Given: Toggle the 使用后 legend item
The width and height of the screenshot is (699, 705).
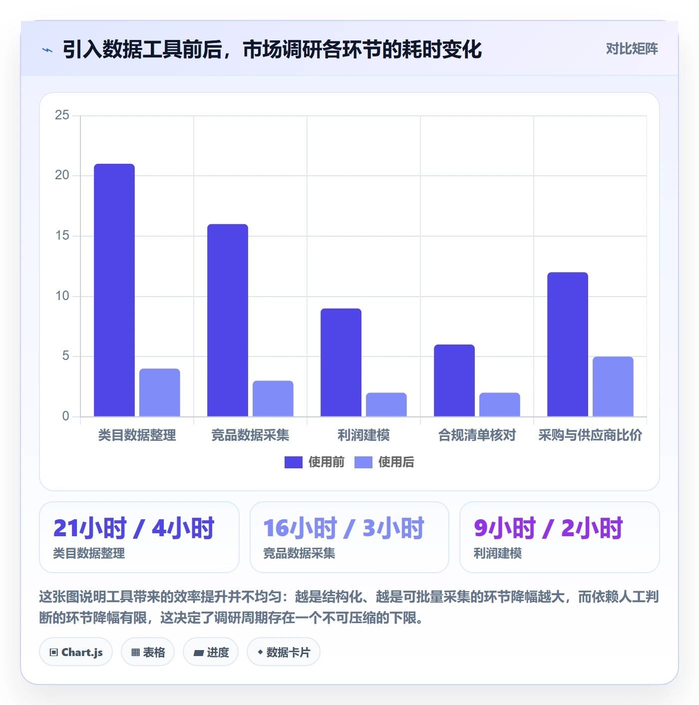Looking at the screenshot, I should pos(384,462).
